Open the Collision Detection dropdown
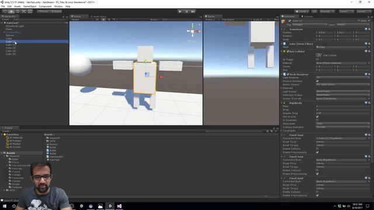Image resolution: width=374 pixels, height=210 pixels. click(342, 127)
